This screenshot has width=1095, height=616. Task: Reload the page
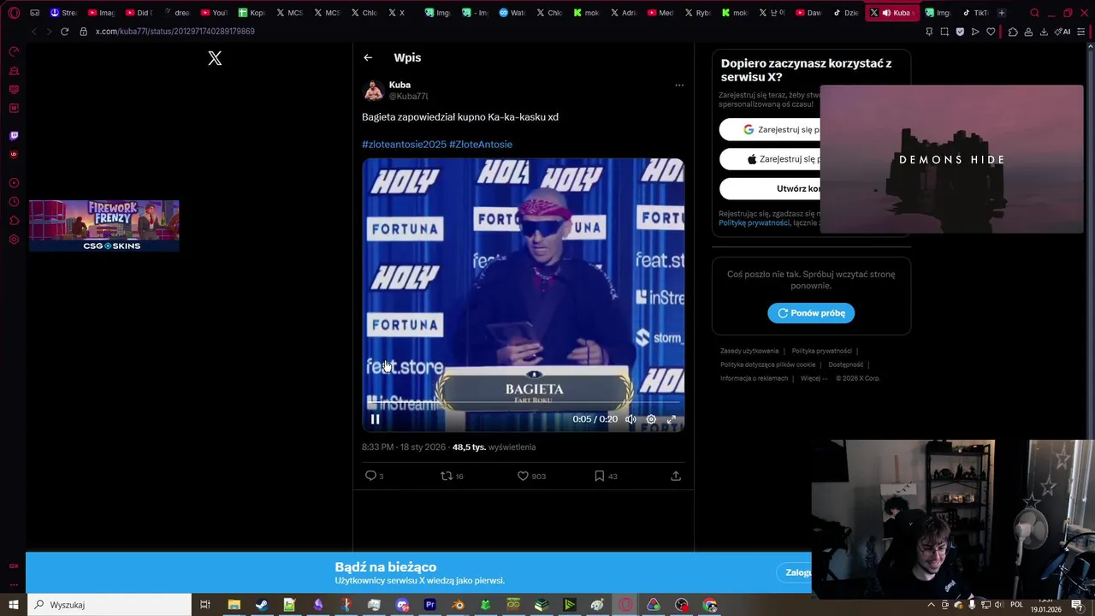point(64,32)
